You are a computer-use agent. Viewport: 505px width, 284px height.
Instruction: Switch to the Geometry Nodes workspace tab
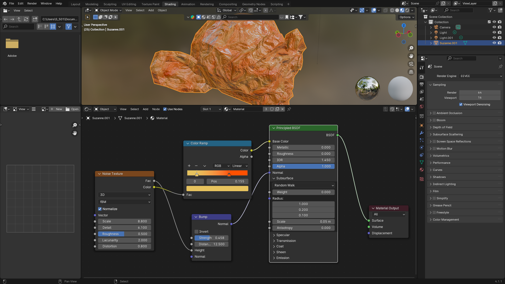[254, 4]
